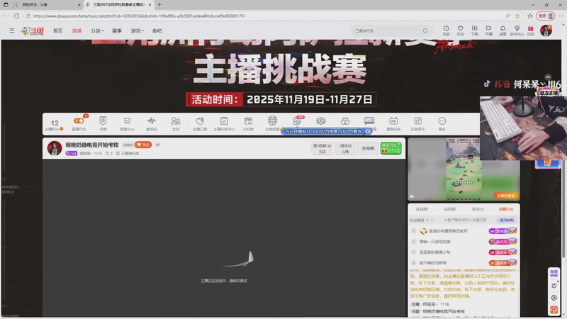This screenshot has height=319, width=567.
Task: Open 友邻 people icon
Action: [x=176, y=123]
